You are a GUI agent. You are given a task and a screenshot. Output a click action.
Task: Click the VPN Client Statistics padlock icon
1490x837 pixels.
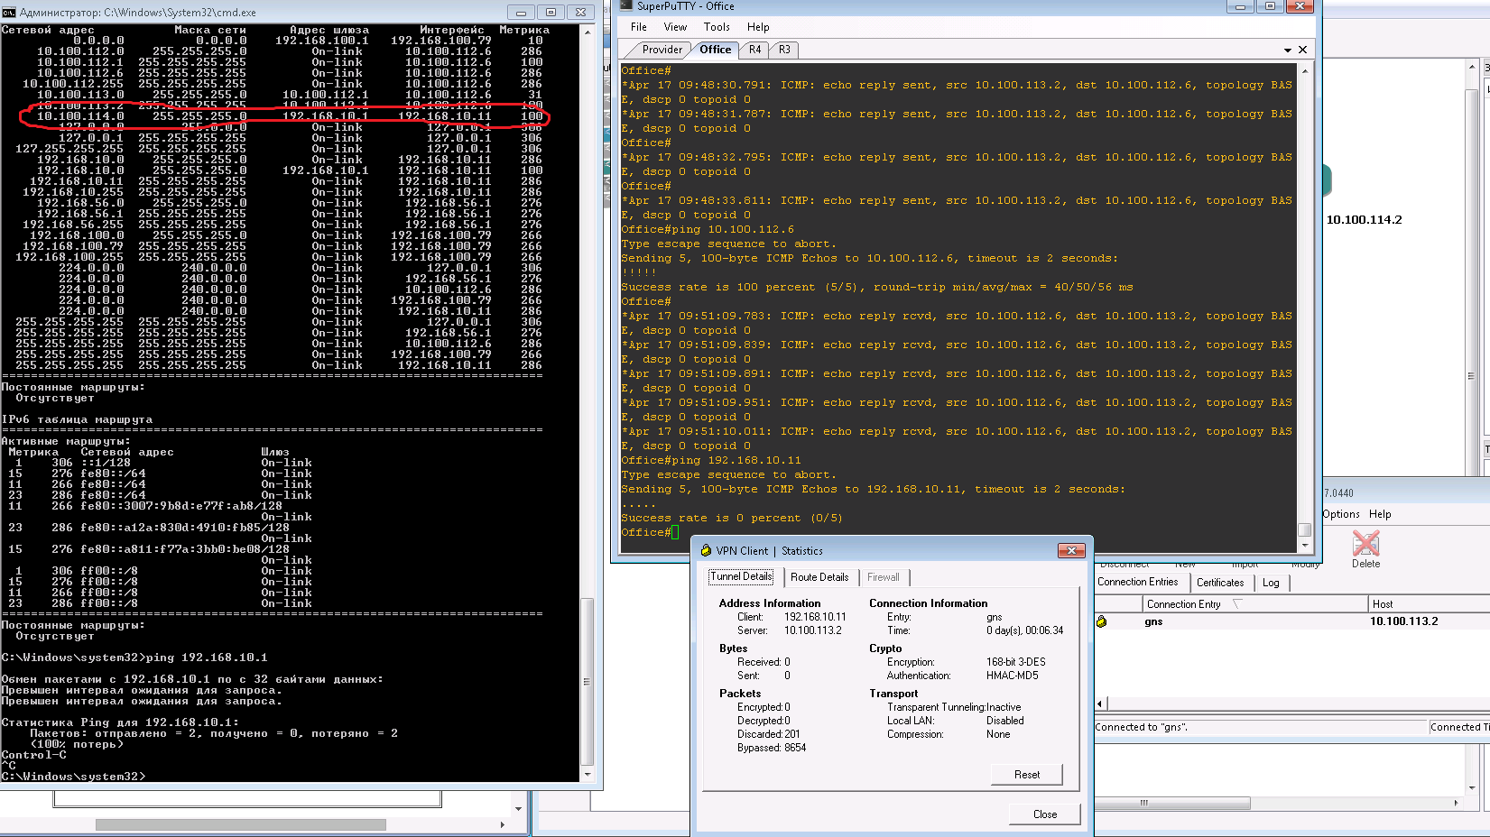point(706,550)
